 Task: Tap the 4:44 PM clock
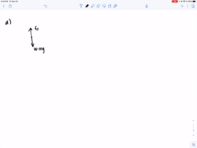[4, 1]
